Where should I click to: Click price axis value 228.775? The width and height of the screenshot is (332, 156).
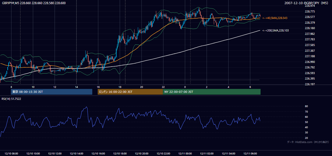click(x=310, y=11)
